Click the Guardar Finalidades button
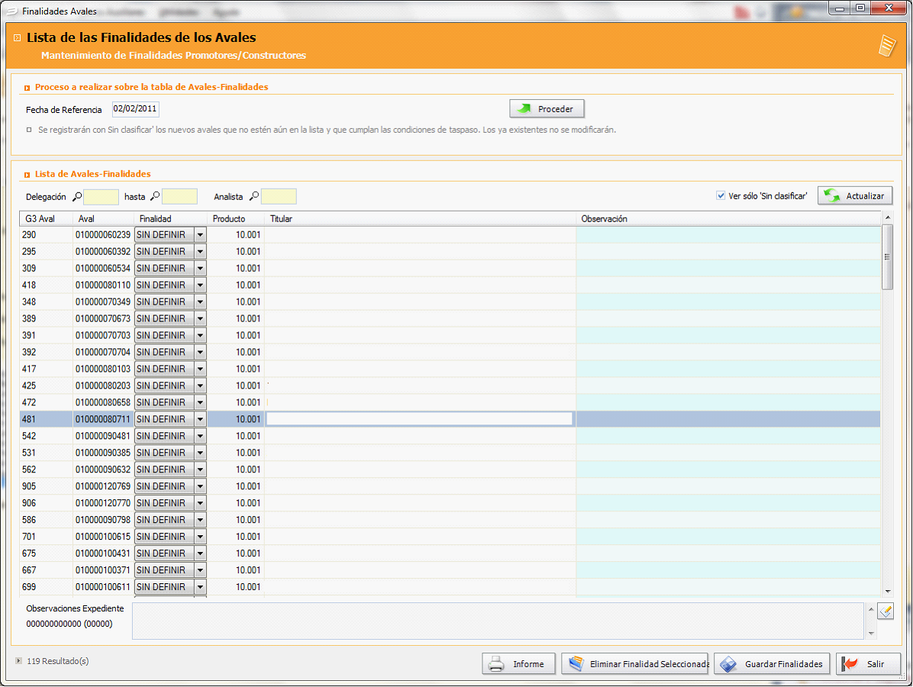The height and width of the screenshot is (687, 913). pyautogui.click(x=773, y=664)
